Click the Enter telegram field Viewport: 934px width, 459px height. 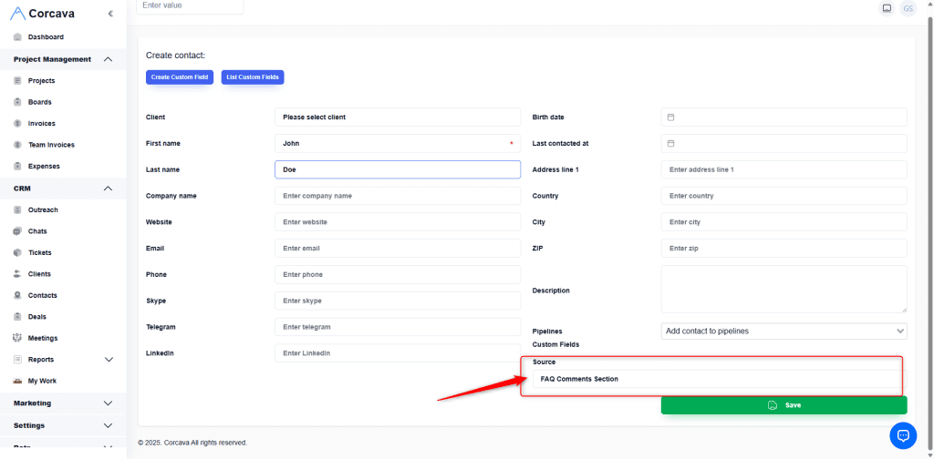click(x=398, y=327)
